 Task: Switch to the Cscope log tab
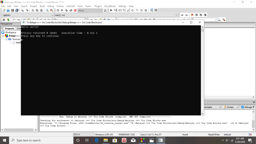[230, 107]
